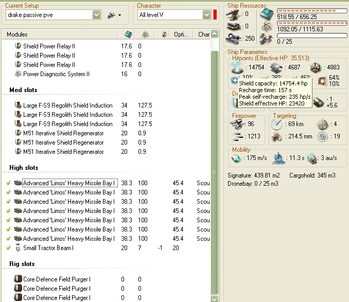This screenshot has height=302, width=349.
Task: Click the ship setup options icon
Action: click(x=111, y=15)
